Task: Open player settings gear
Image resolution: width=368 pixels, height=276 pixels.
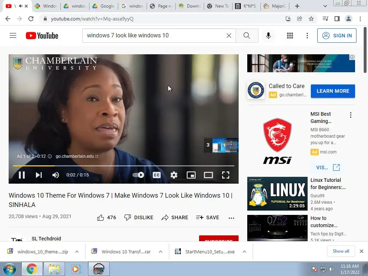Action: [174, 175]
